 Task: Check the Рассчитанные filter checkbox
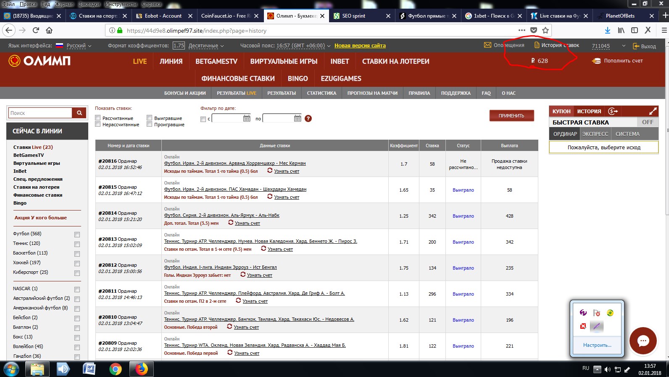pyautogui.click(x=98, y=118)
